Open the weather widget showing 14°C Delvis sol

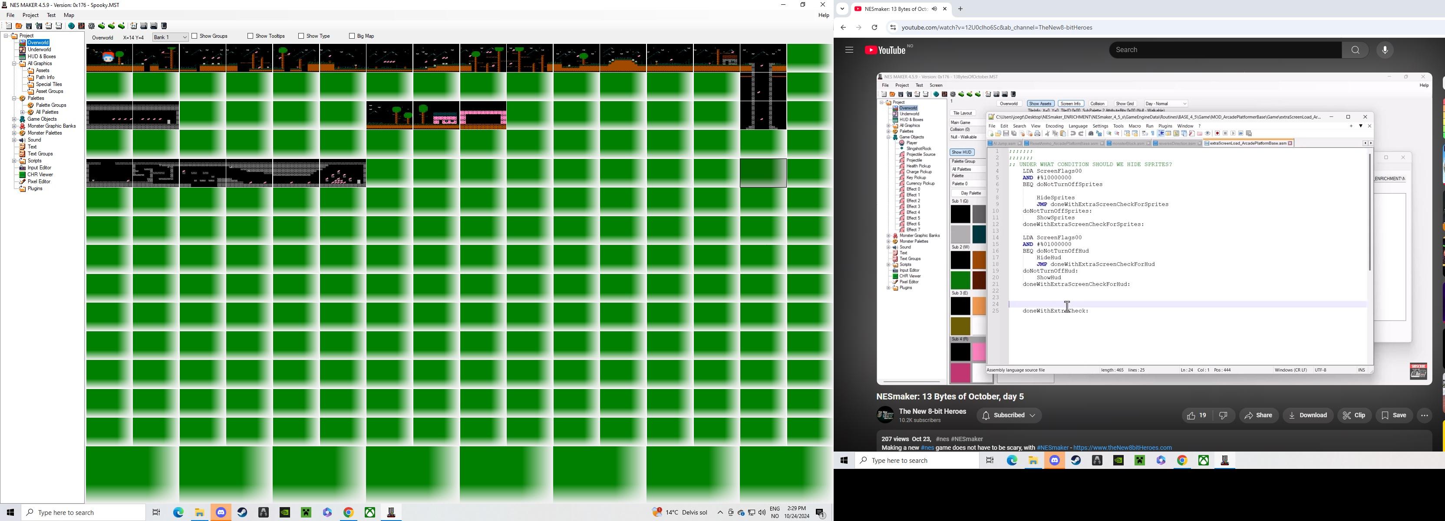point(680,513)
